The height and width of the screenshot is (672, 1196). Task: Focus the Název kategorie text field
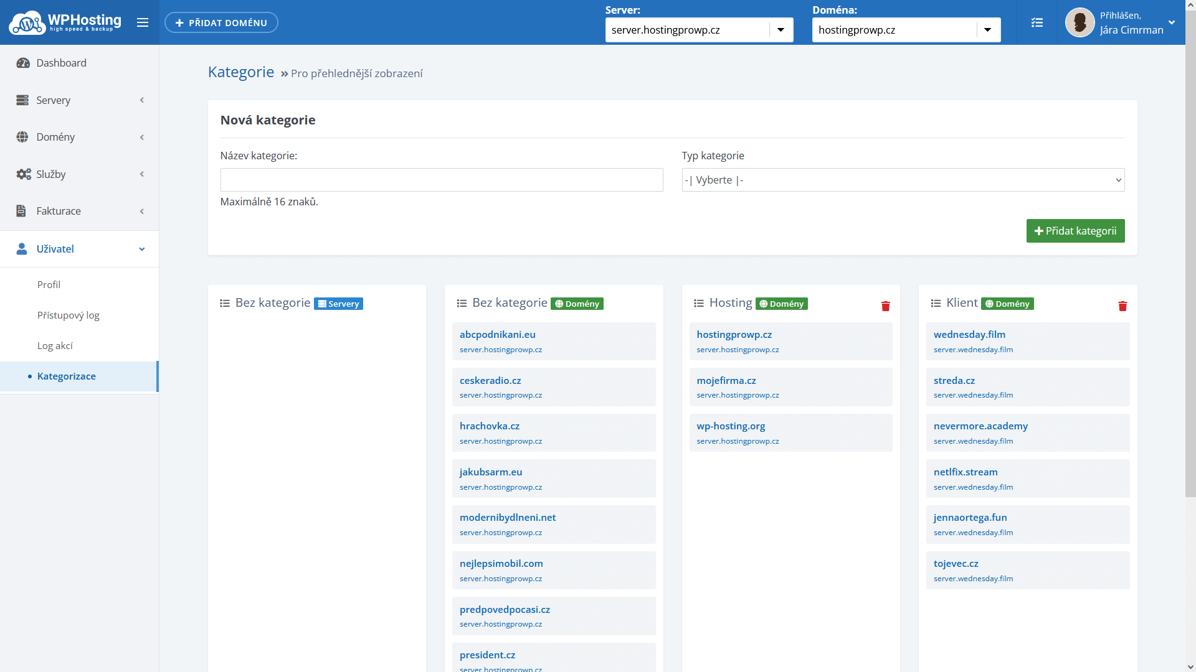coord(441,180)
